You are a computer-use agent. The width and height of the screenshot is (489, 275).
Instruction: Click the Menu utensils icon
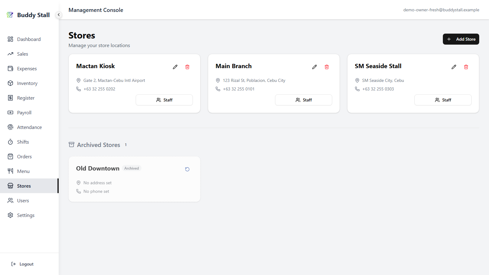click(x=10, y=171)
